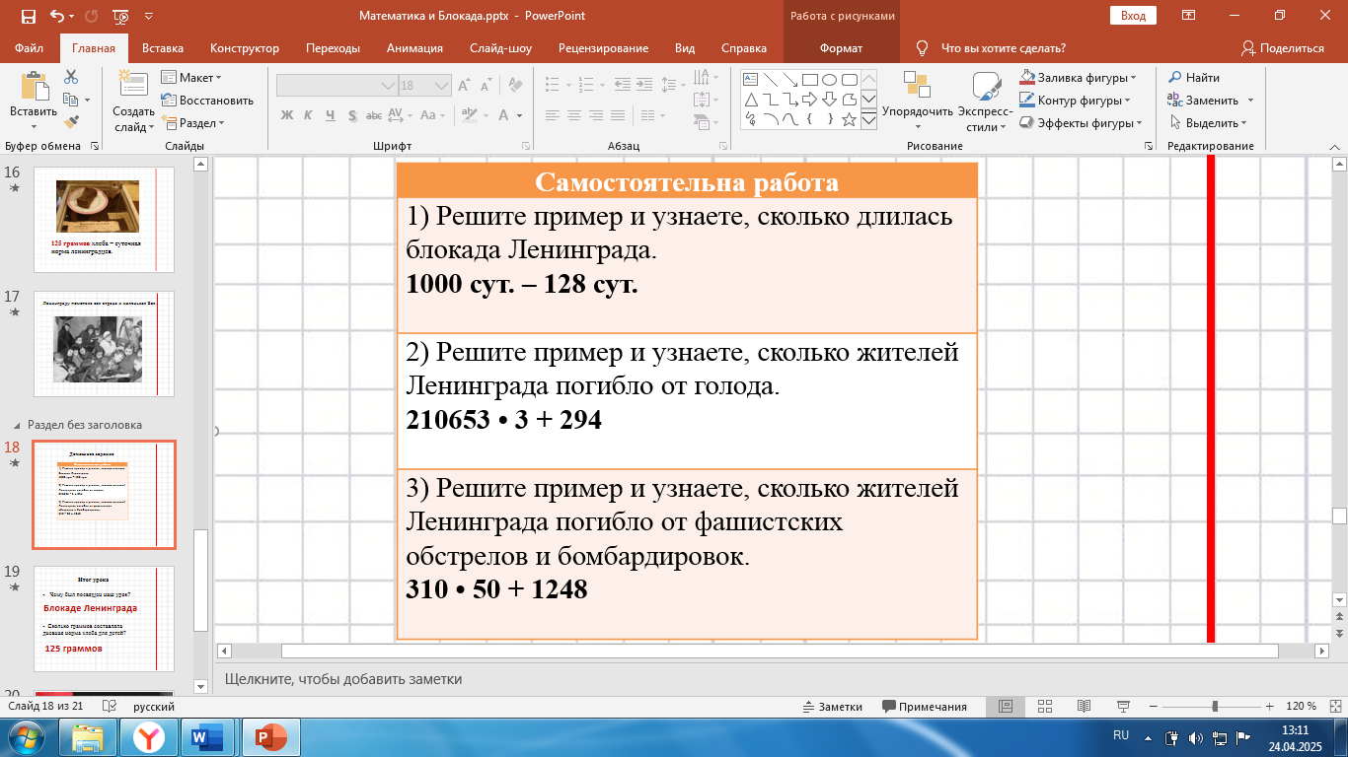The width and height of the screenshot is (1348, 757).
Task: Click the Вход sign-in button
Action: coord(1133,16)
